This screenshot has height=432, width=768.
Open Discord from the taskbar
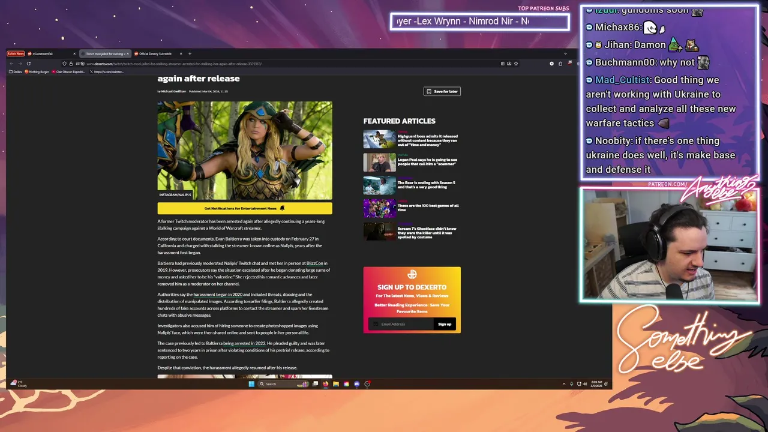point(356,384)
